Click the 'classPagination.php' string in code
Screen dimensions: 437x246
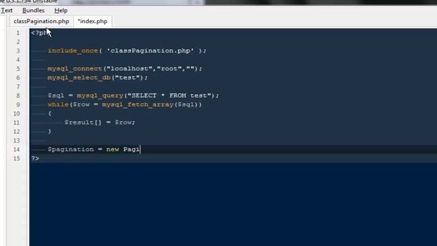(x=150, y=51)
